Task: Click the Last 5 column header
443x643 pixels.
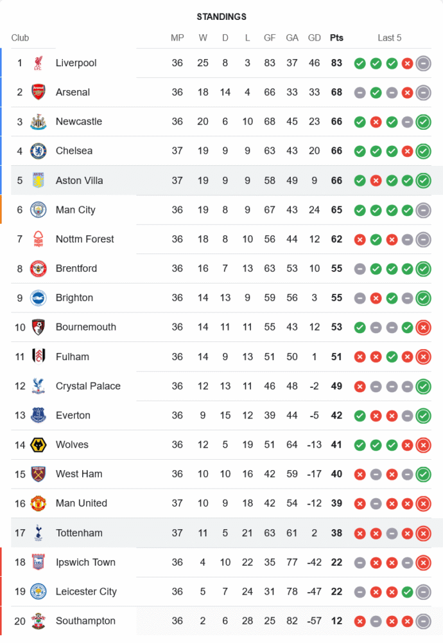Action: pos(390,38)
